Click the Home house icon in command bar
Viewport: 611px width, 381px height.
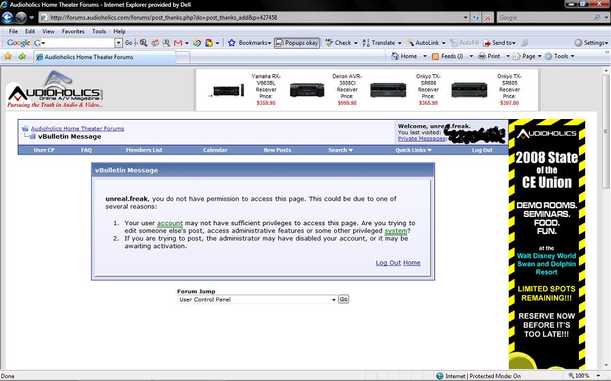395,56
